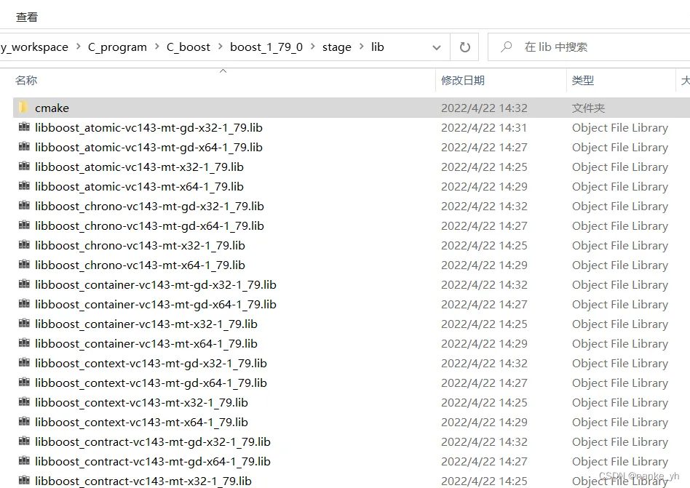The height and width of the screenshot is (488, 690).
Task: Go to C_boost in the breadcrumb
Action: point(189,47)
